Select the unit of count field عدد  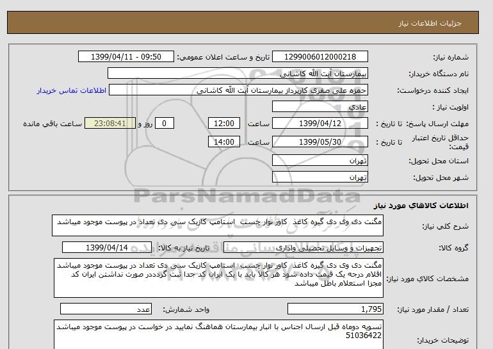click(x=106, y=309)
